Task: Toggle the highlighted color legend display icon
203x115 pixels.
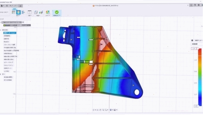Action: click(18, 12)
